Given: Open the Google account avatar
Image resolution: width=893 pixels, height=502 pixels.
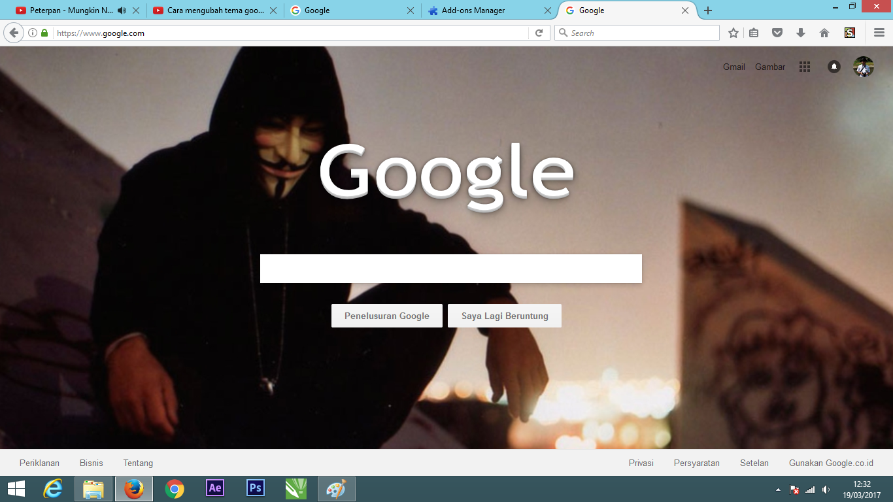Looking at the screenshot, I should 864,67.
